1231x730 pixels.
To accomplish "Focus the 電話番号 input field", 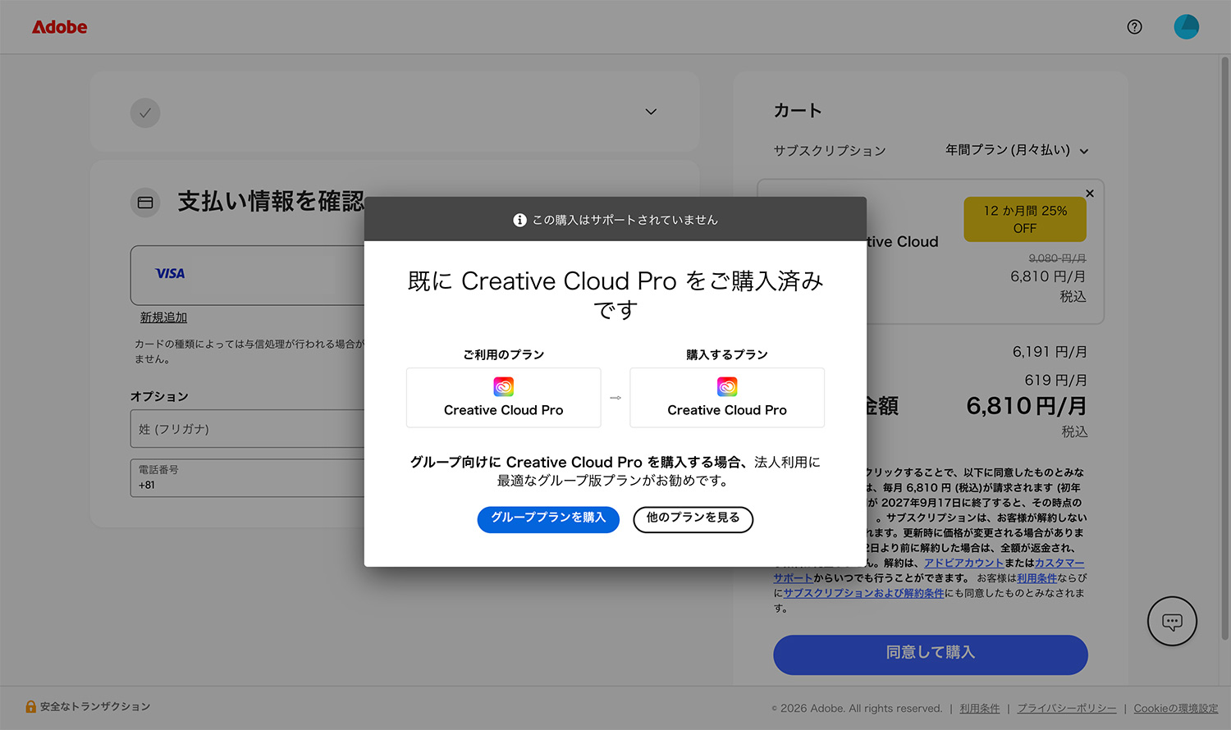I will click(247, 477).
